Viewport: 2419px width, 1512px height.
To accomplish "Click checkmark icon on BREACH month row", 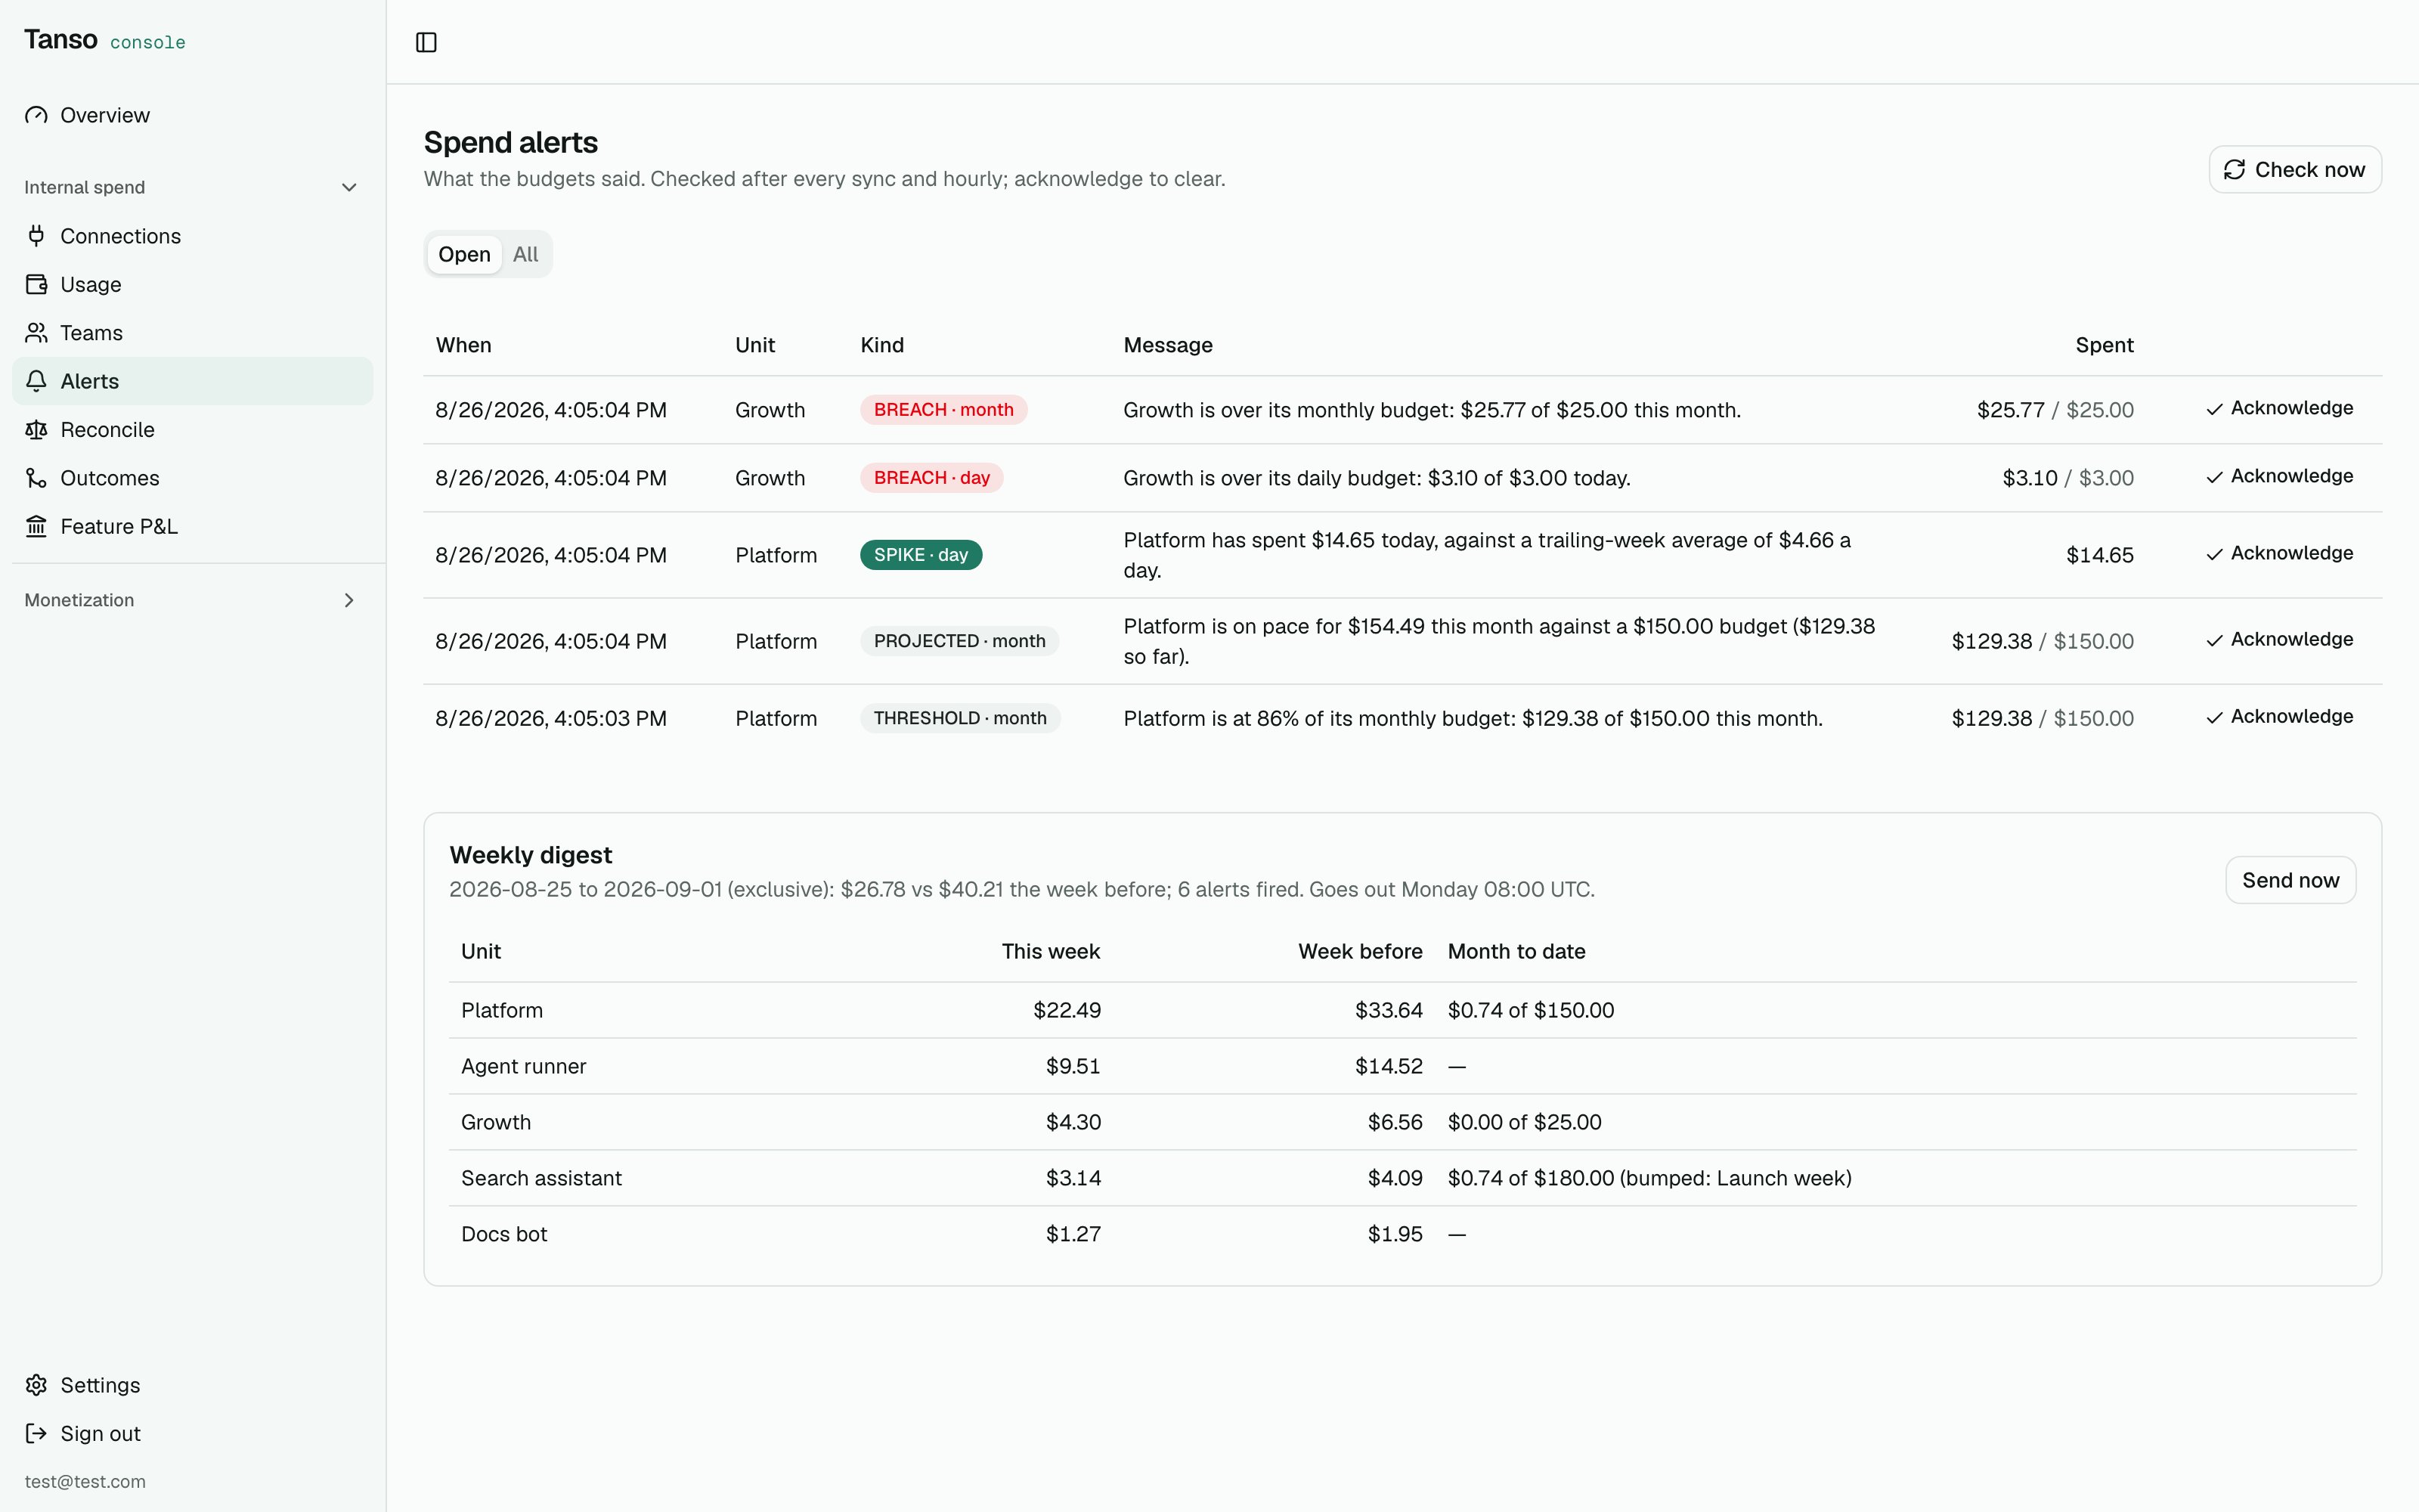I will point(2215,409).
